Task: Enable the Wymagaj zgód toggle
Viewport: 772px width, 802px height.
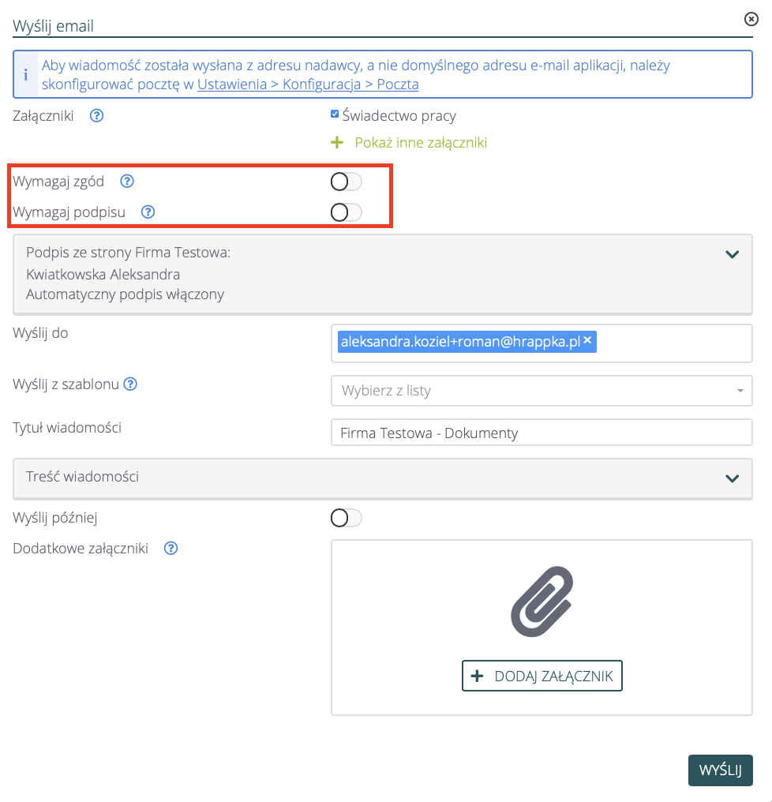Action: coord(346,182)
